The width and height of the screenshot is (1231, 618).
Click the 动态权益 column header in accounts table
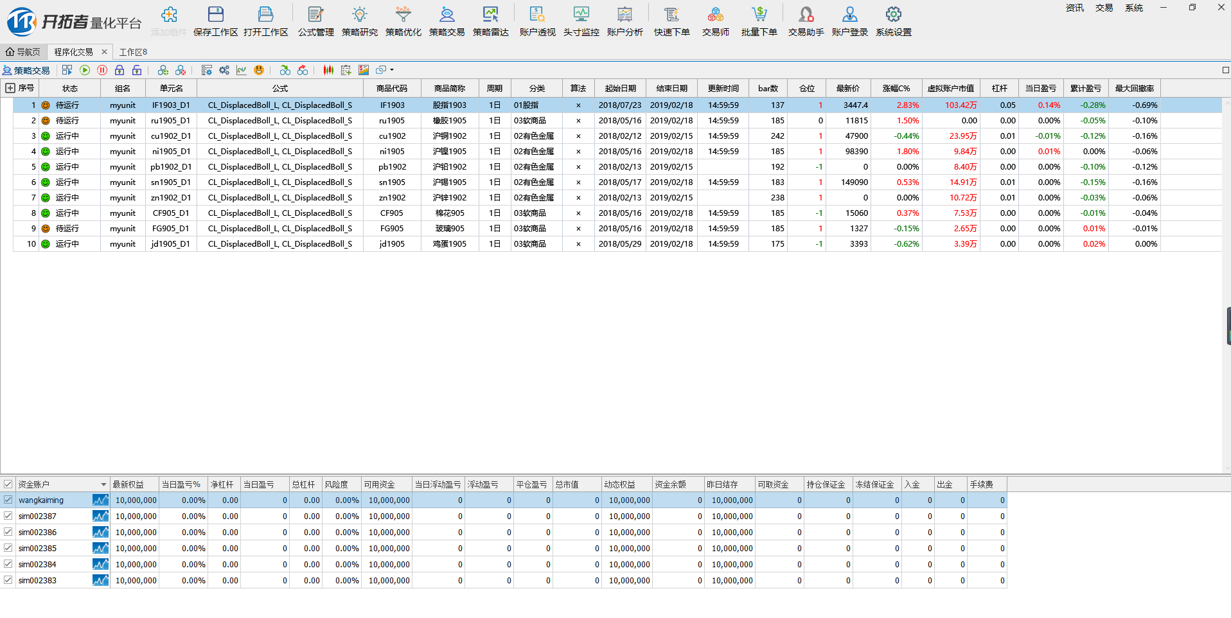(626, 484)
